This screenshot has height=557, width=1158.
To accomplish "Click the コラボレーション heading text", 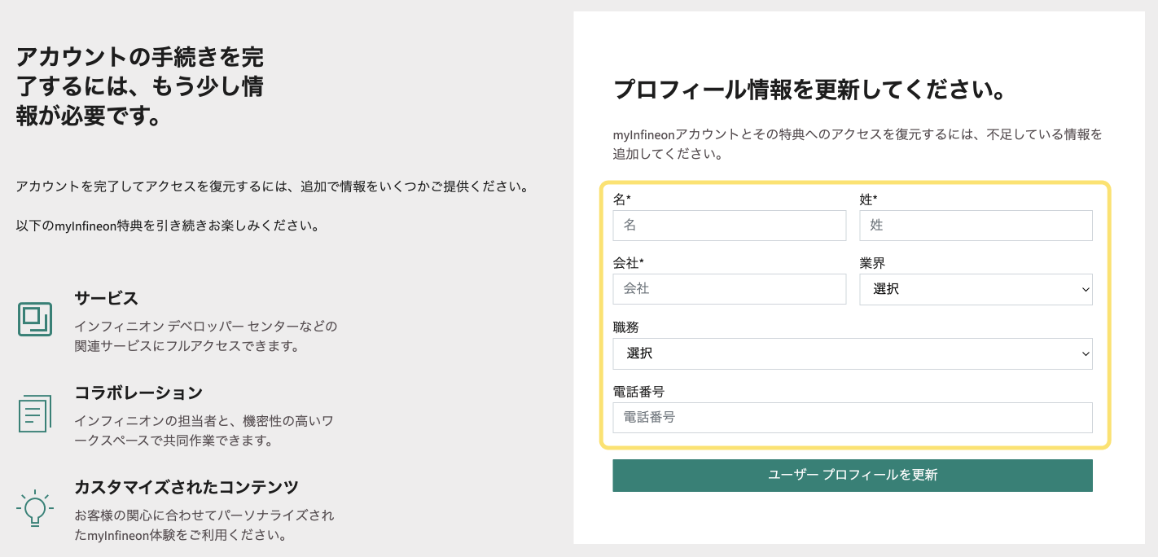I will [138, 393].
